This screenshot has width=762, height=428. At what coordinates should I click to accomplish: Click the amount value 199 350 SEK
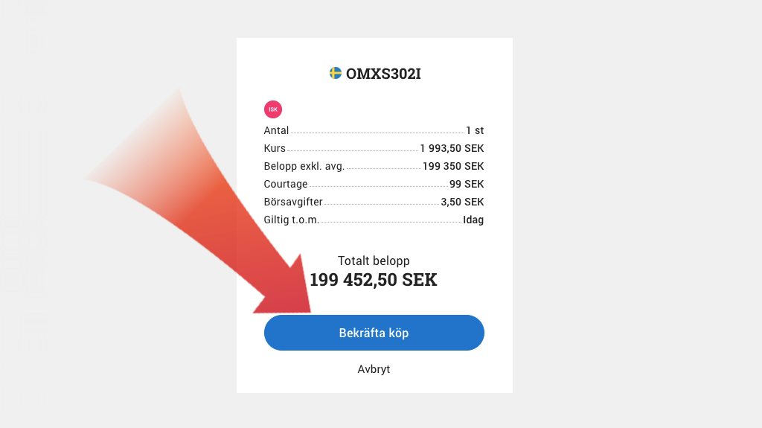(453, 166)
